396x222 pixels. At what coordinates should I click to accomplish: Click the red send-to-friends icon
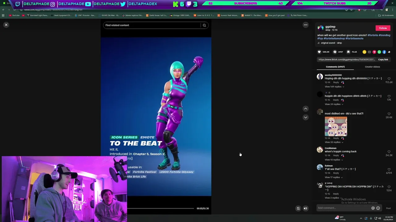(x=374, y=52)
